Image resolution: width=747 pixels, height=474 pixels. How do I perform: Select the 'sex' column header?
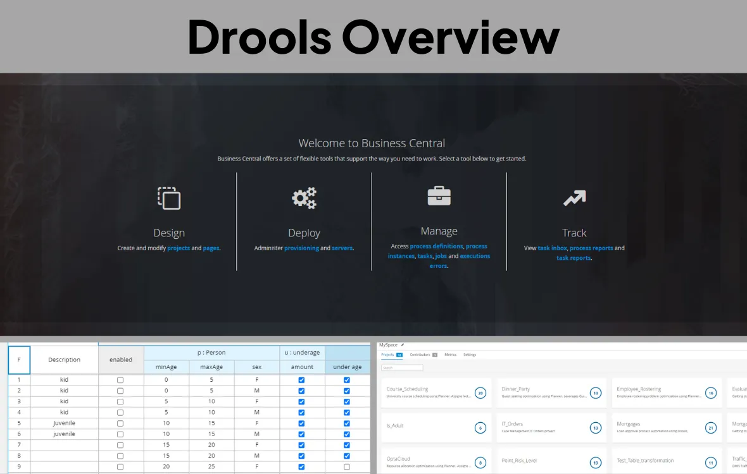pos(257,367)
